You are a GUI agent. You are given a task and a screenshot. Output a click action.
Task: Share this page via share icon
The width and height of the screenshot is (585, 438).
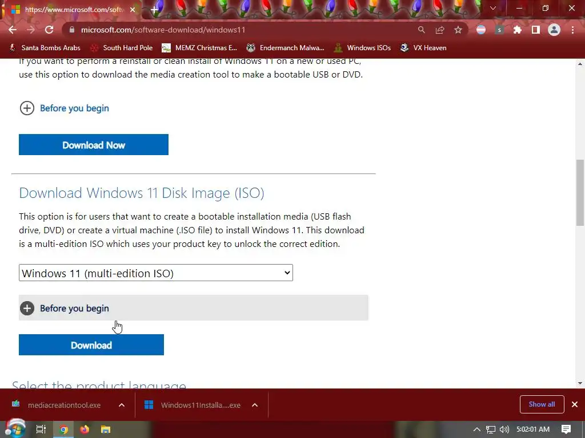[440, 30]
